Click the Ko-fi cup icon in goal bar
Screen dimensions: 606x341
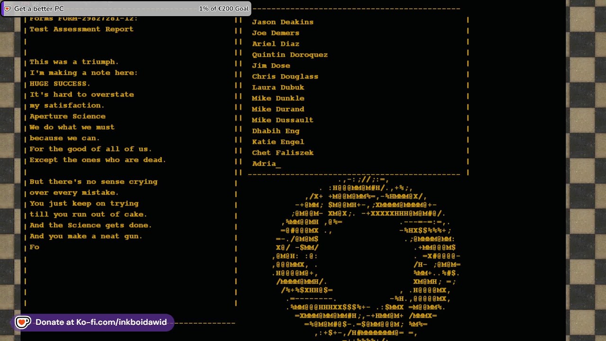point(8,9)
